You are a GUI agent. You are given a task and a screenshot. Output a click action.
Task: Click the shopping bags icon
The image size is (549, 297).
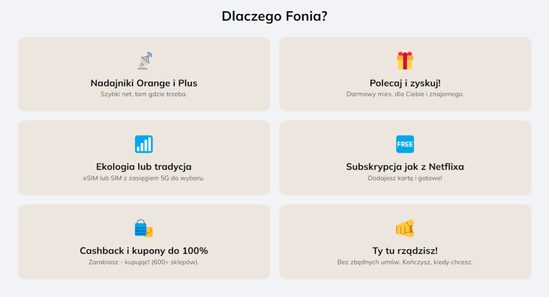pos(144,228)
